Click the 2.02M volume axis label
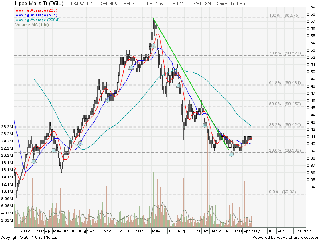Screen dimensions: 321x240 click(7, 220)
